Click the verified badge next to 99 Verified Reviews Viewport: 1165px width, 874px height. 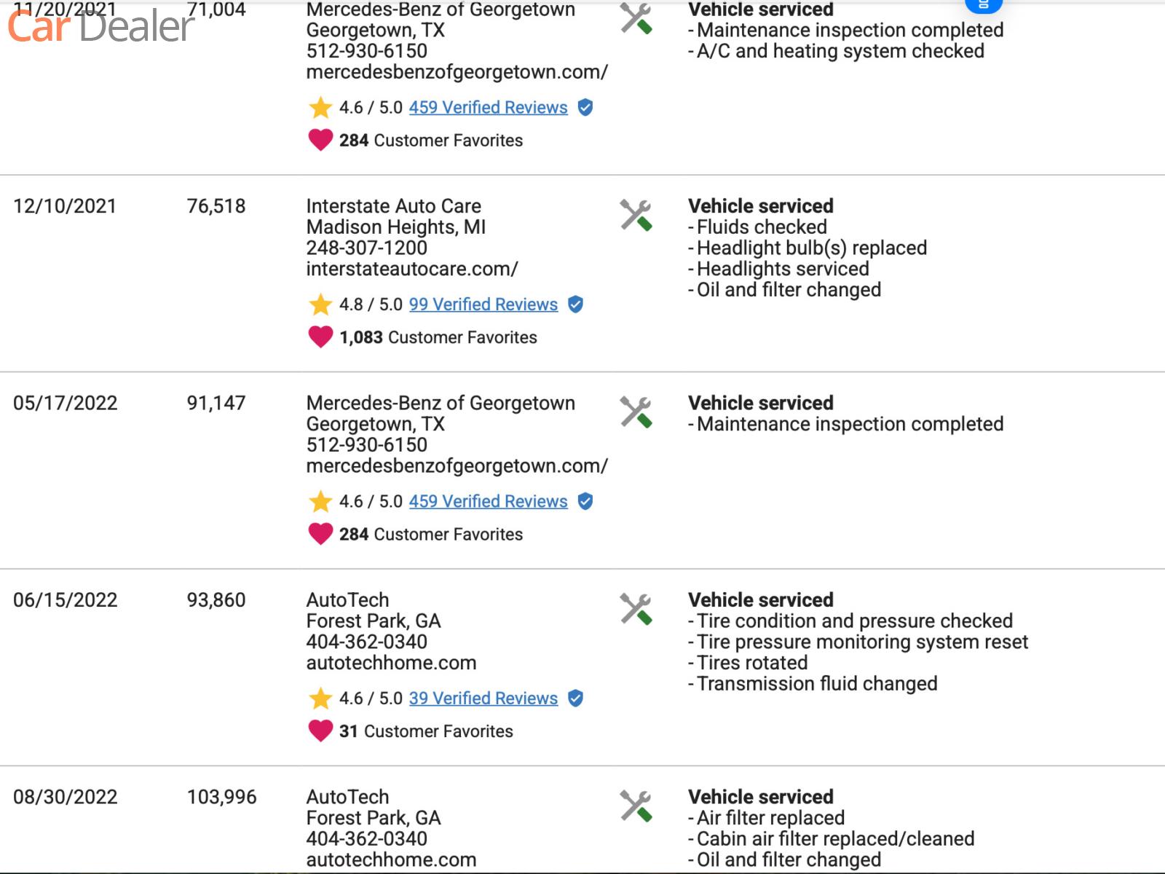point(575,304)
